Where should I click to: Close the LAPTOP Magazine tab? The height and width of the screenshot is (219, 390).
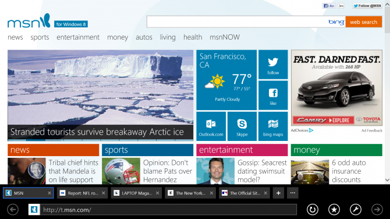click(x=157, y=193)
